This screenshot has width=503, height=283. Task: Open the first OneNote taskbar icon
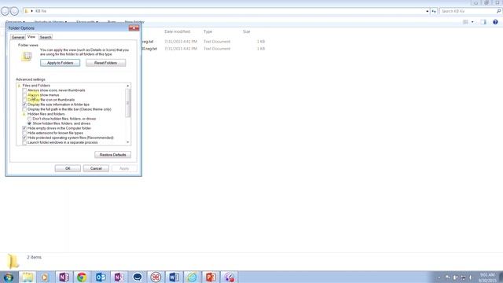64,277
